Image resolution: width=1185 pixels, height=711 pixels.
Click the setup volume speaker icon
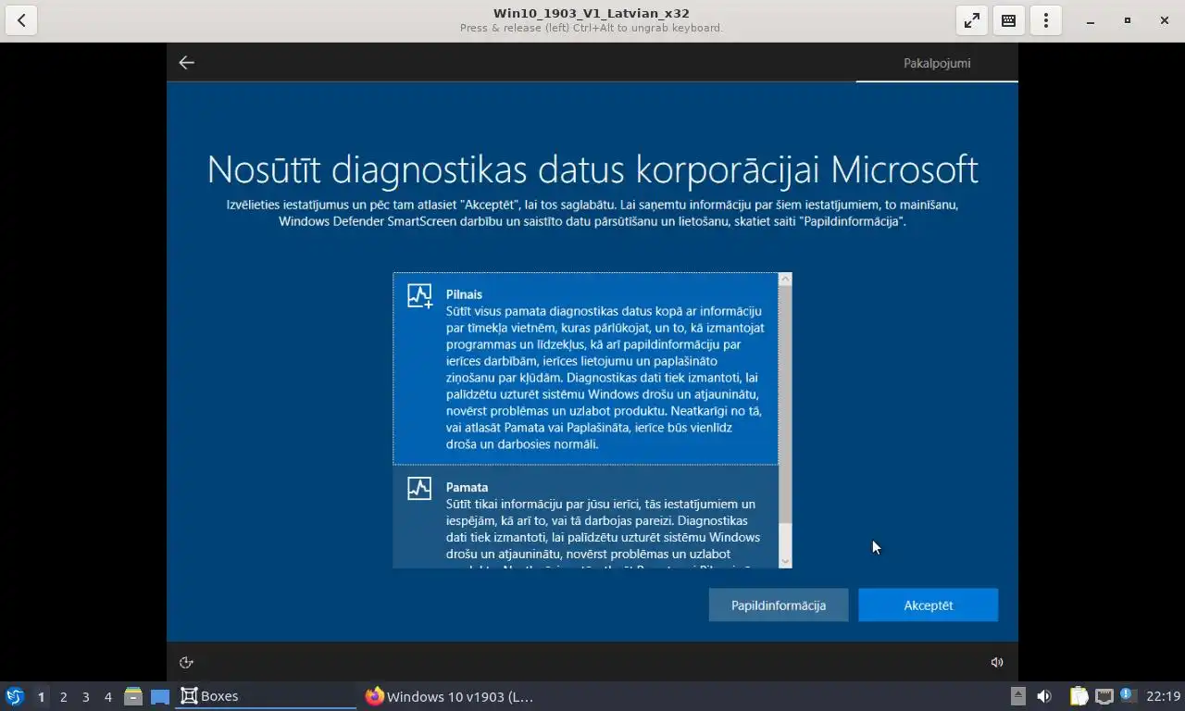click(997, 662)
